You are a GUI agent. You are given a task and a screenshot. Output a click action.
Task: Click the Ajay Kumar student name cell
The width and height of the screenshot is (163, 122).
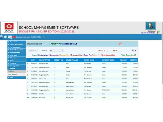[x=69, y=98]
